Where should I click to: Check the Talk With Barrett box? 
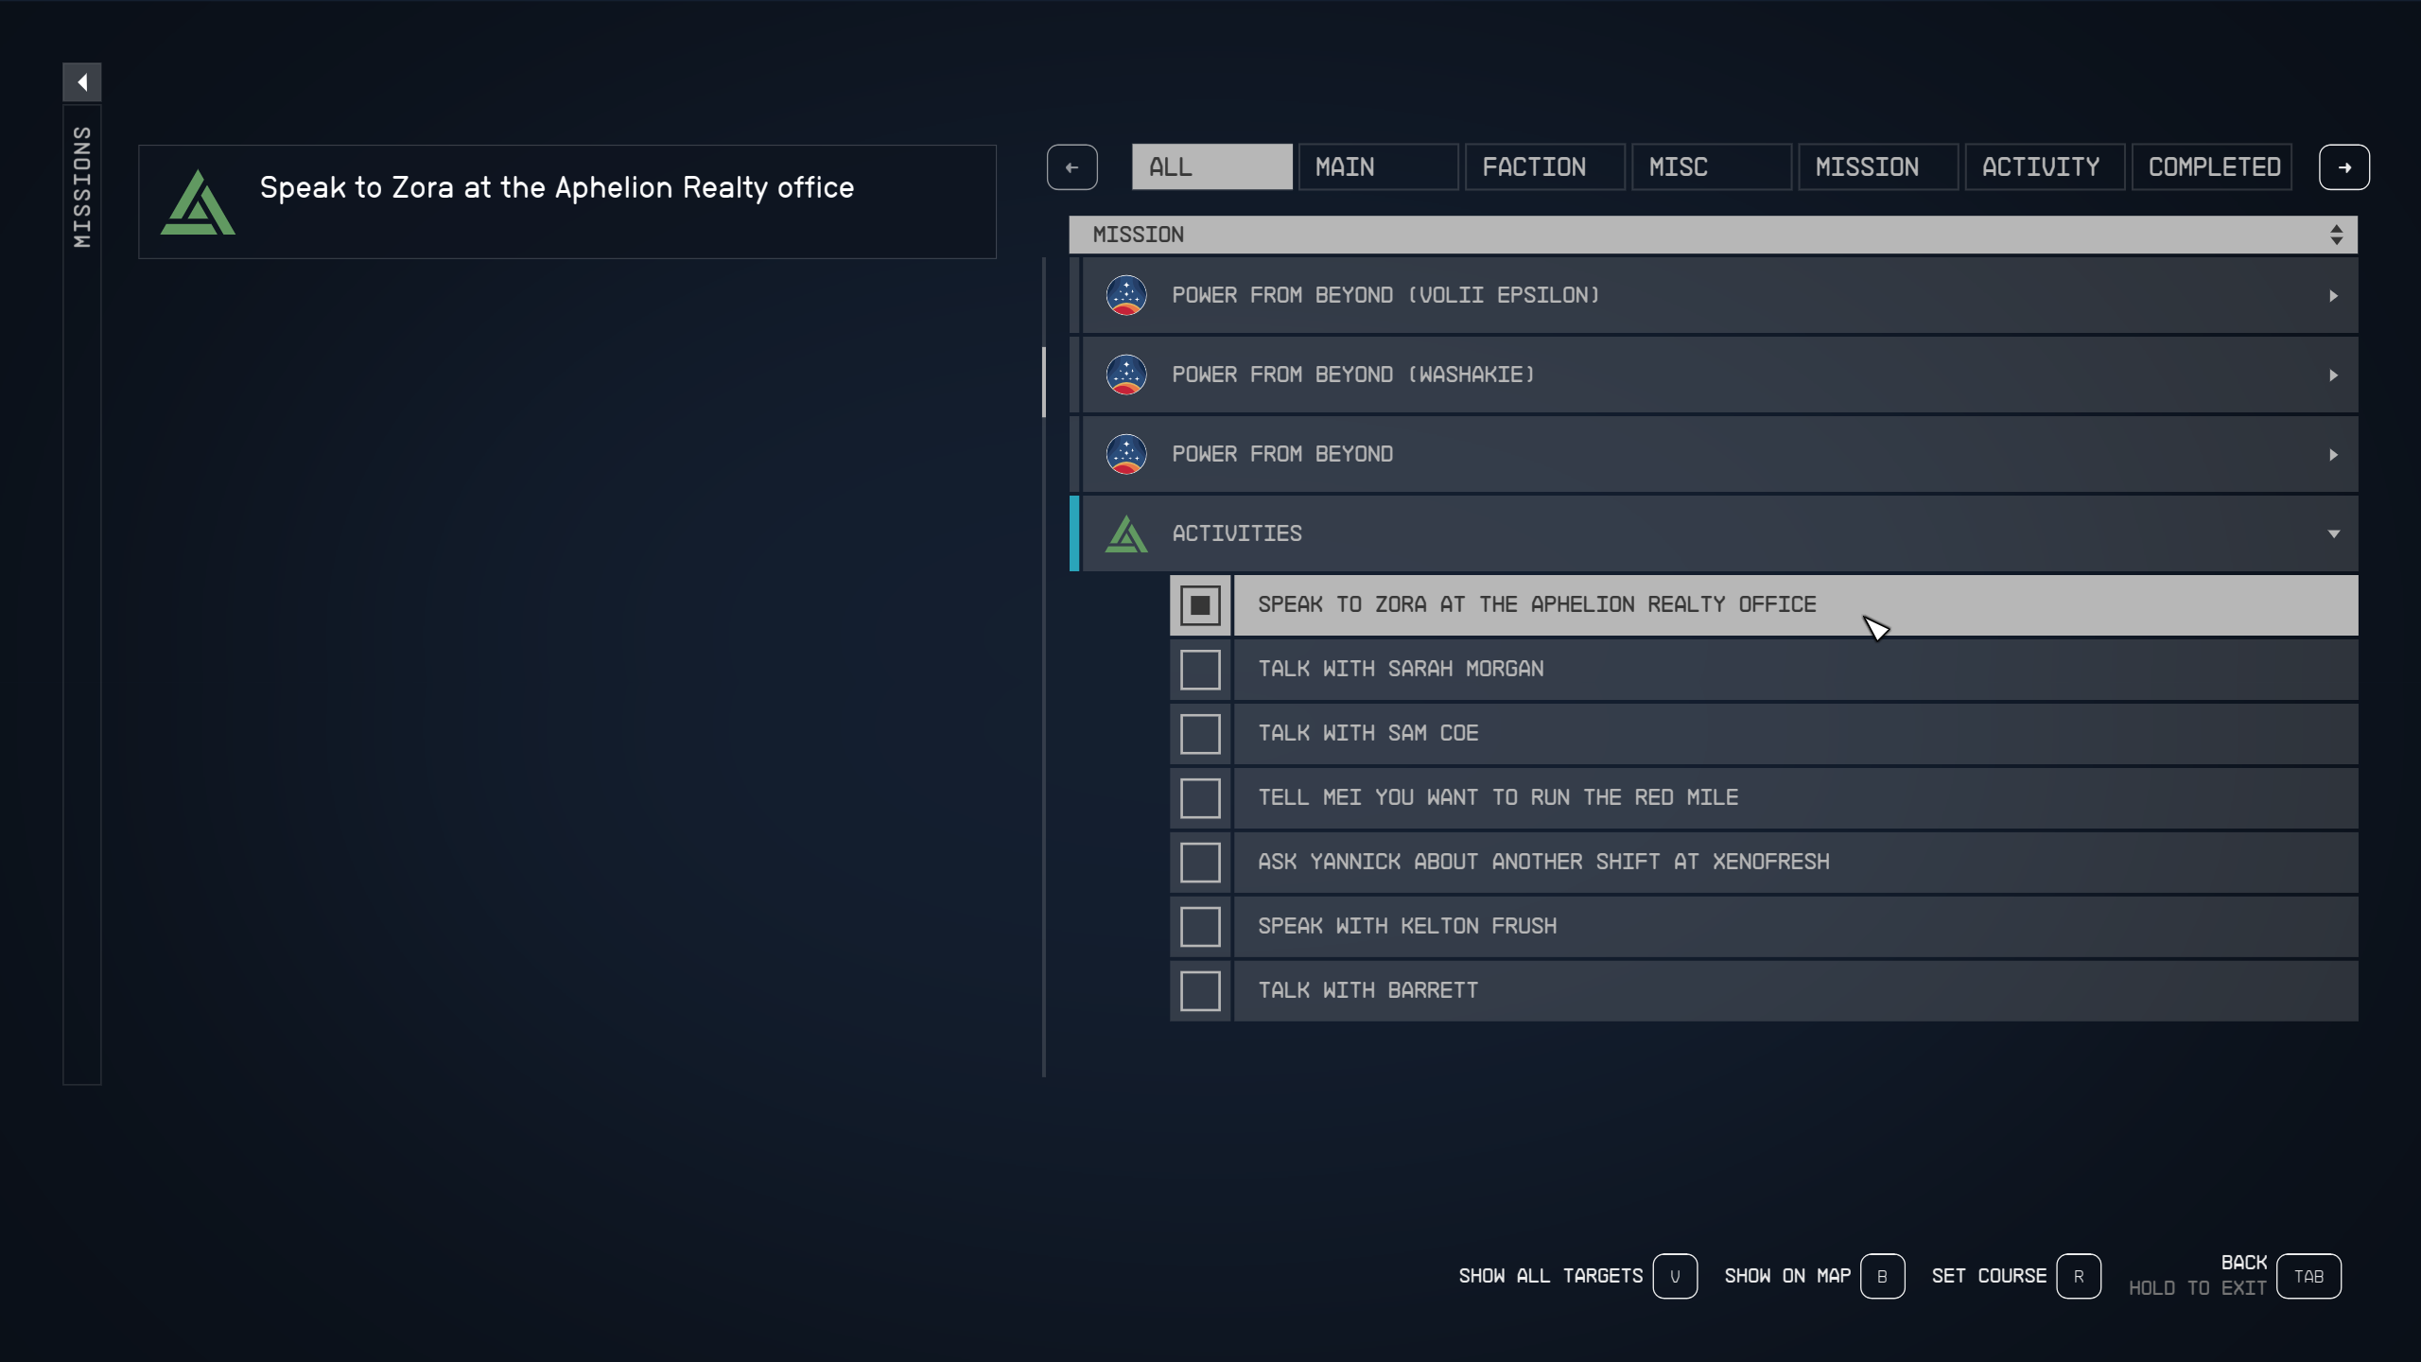tap(1200, 991)
